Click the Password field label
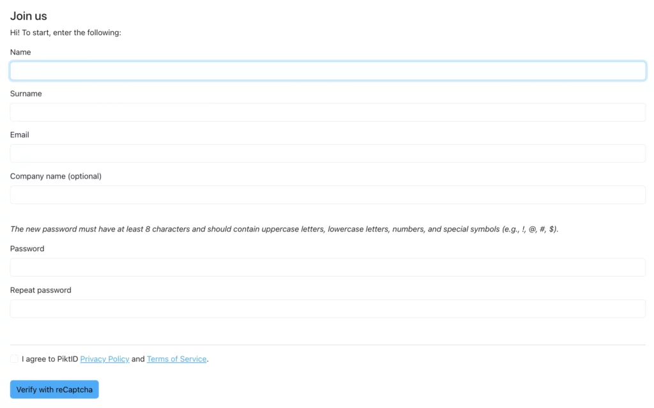 (26, 249)
